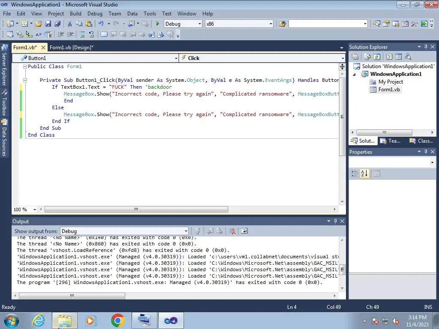Open the Button1 class name dropdown
The width and height of the screenshot is (439, 329).
click(176, 58)
